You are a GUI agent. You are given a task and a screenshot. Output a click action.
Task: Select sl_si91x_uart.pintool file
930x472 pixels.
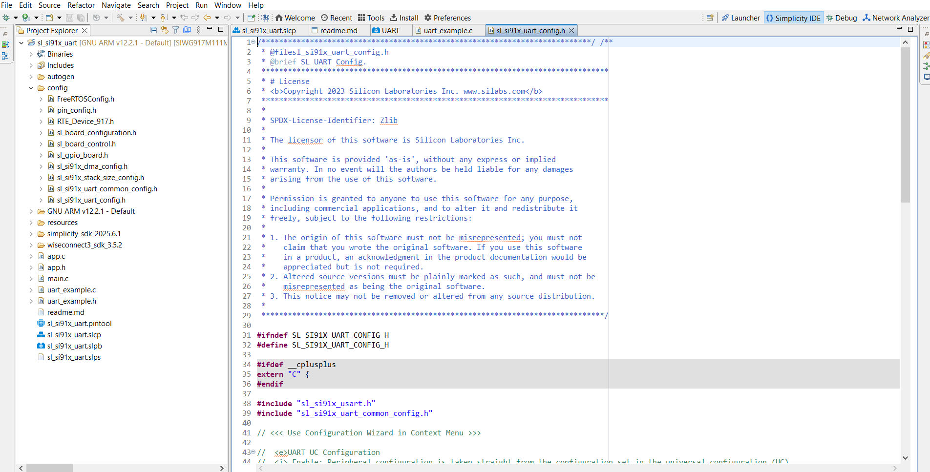[79, 324]
